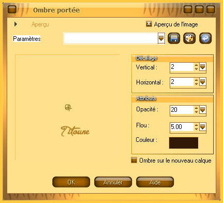This screenshot has width=223, height=203.
Task: Click the window menu icon beside Ombre portée
Action: click(x=12, y=9)
